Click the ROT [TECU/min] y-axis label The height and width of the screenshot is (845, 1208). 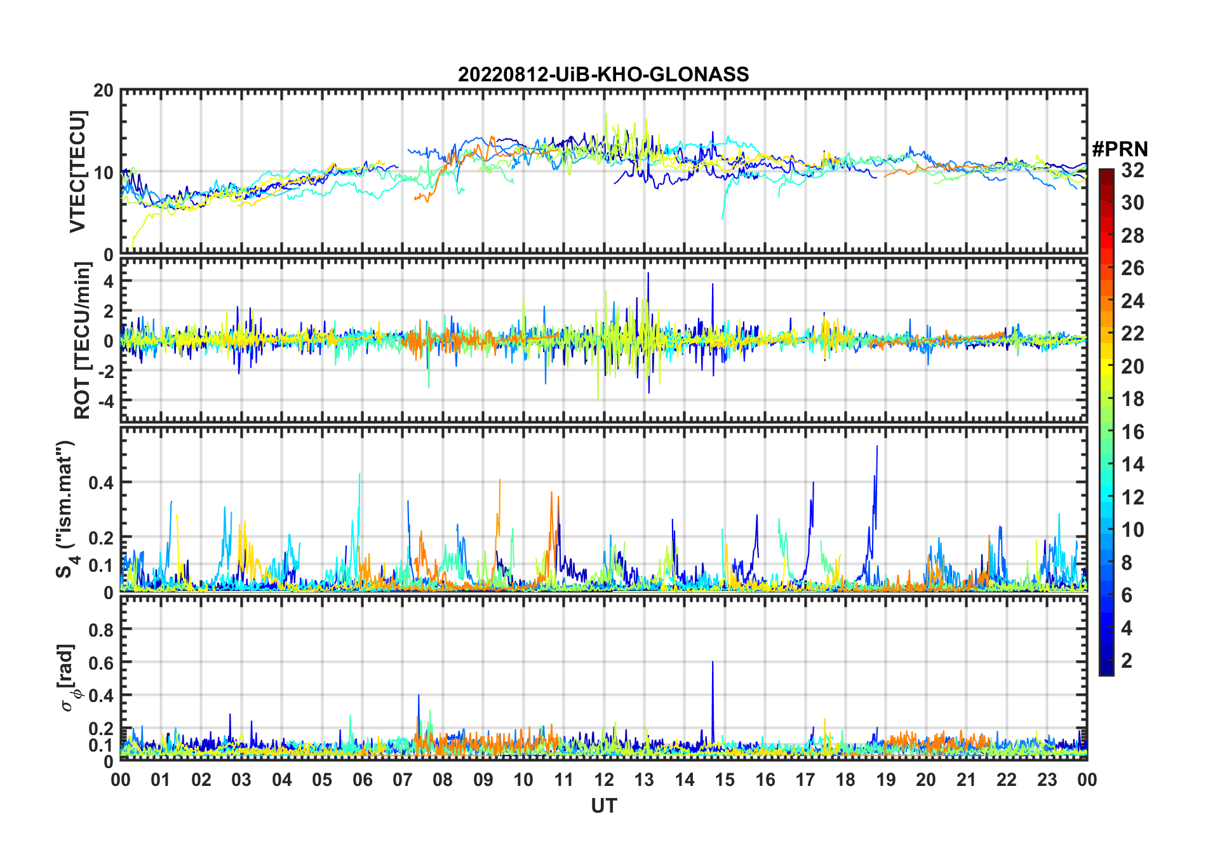coord(82,341)
